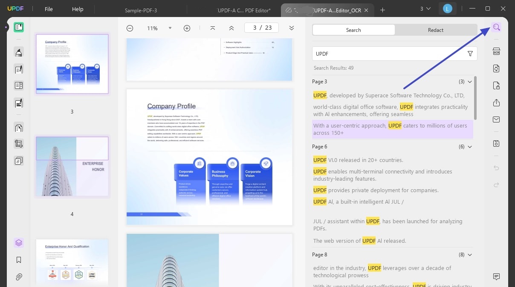Expand the Page 6 results chevron
The height and width of the screenshot is (287, 515).
(x=470, y=147)
